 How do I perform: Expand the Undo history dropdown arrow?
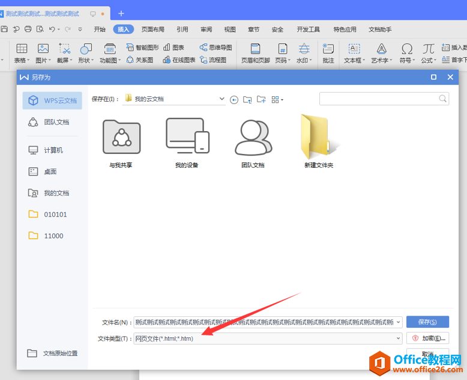(59, 29)
